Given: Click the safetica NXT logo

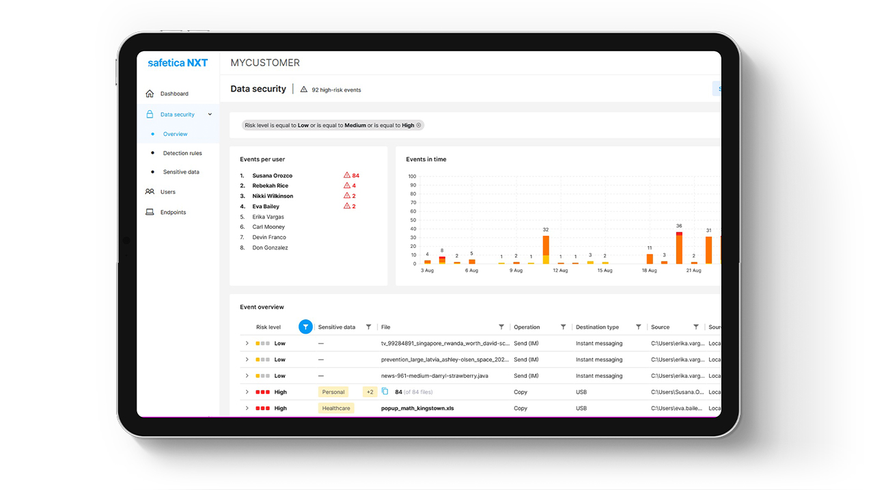Looking at the screenshot, I should [178, 62].
